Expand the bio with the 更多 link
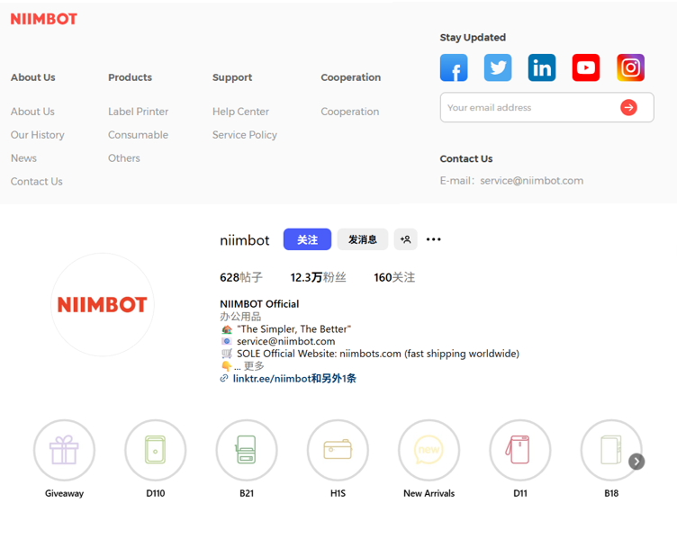This screenshot has height=539, width=677. coord(255,366)
